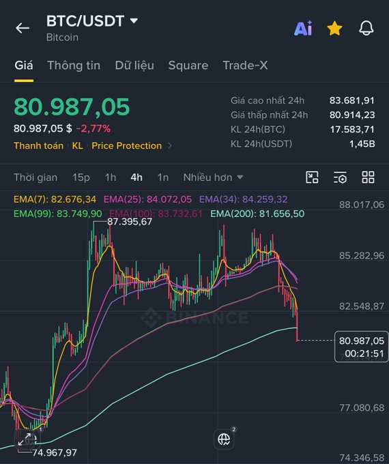Viewport: 389px width, 464px height.
Task: Tap the 74.967,97 low price marker
Action: pyautogui.click(x=55, y=452)
